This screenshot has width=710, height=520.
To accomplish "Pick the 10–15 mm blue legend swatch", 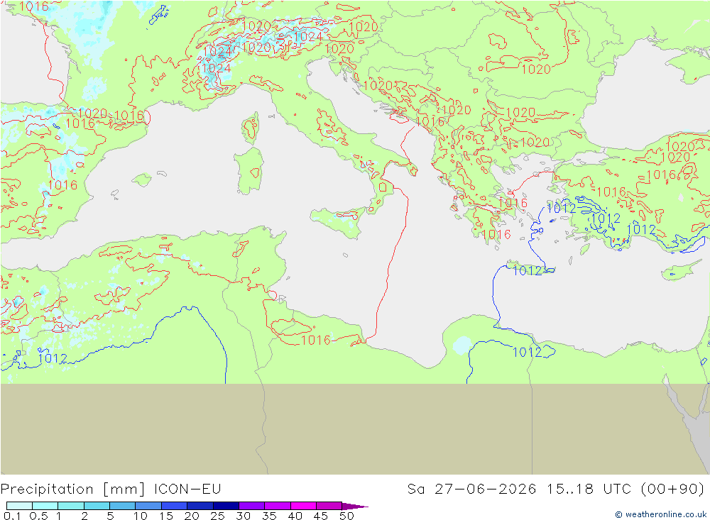I will (148, 506).
